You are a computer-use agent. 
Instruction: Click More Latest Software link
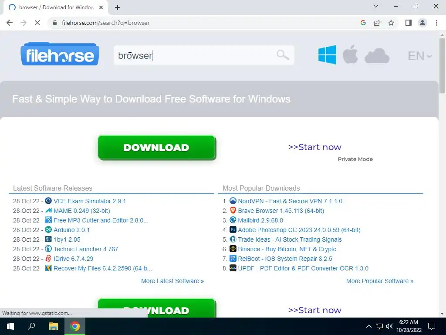(x=172, y=281)
